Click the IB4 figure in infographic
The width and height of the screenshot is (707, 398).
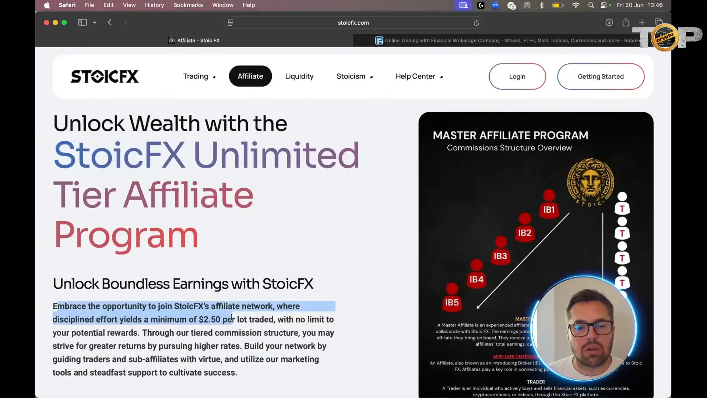[x=476, y=273]
